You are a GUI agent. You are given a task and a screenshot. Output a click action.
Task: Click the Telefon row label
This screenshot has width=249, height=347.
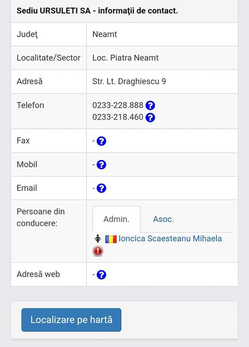tap(30, 105)
